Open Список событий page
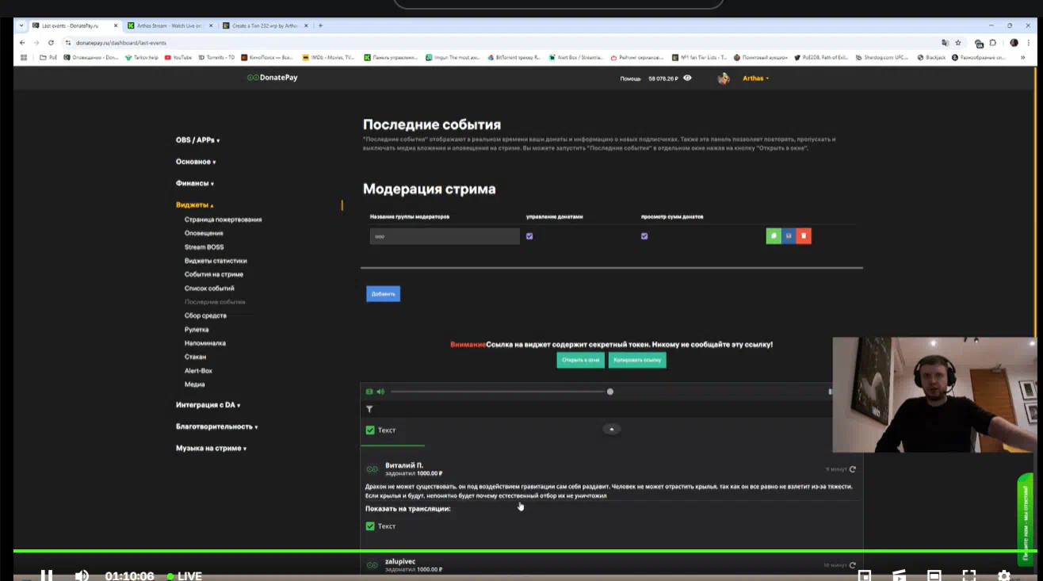1043x581 pixels. 209,289
